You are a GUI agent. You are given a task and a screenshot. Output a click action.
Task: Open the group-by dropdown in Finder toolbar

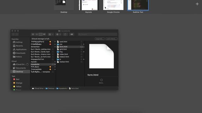tap(51, 34)
